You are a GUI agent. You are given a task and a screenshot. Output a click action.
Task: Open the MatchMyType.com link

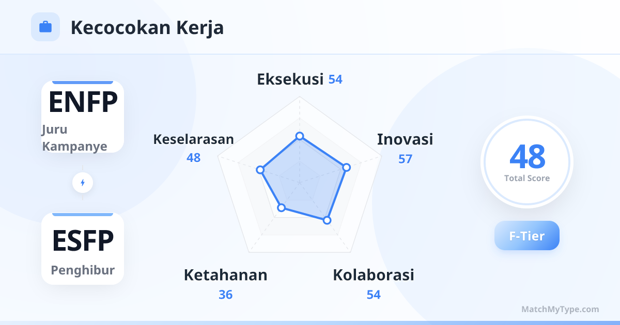[560, 310]
